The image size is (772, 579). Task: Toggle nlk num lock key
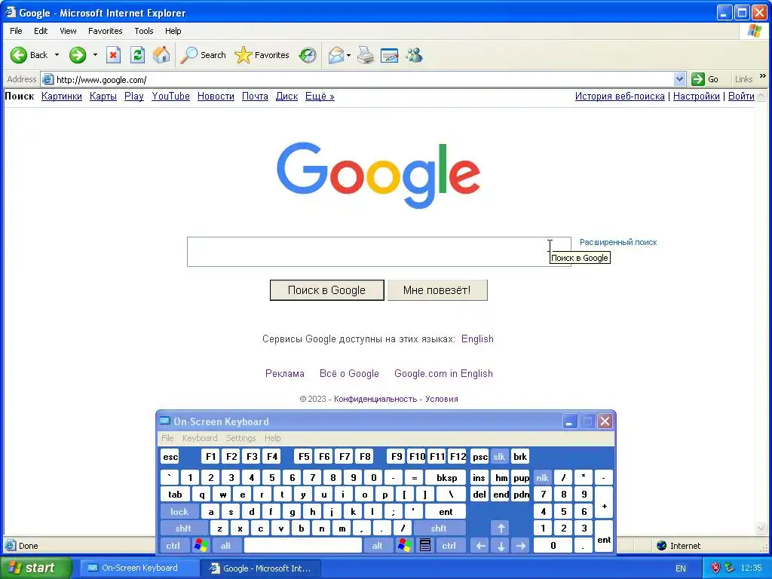(542, 477)
